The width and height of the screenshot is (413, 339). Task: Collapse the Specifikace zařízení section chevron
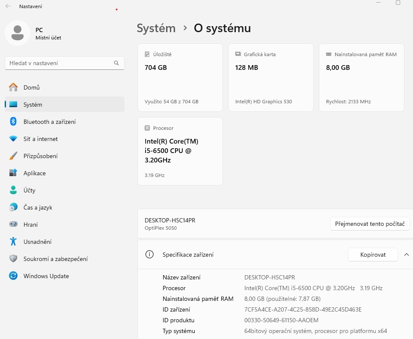406,255
